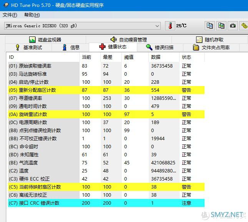Click the 注意 status in the C7 row
The width and height of the screenshot is (248, 222).
coord(186,203)
